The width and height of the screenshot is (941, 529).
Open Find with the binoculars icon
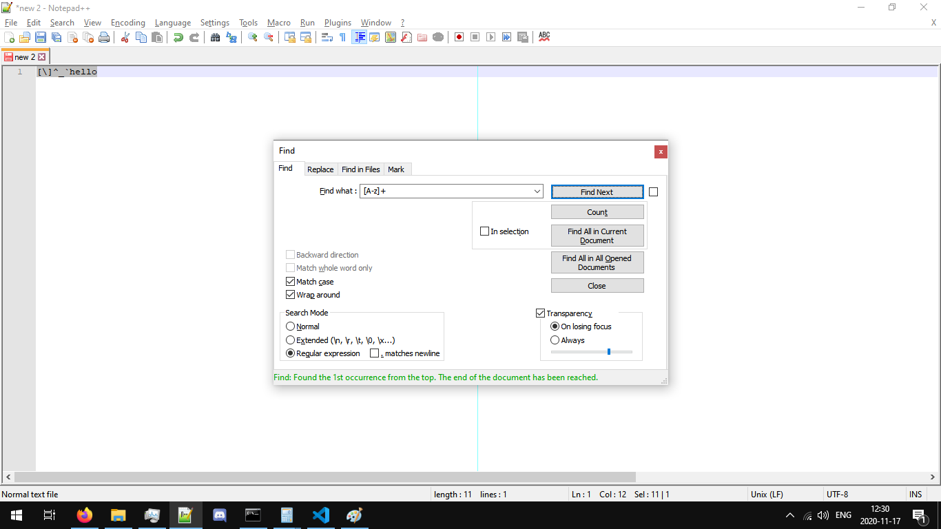click(215, 37)
